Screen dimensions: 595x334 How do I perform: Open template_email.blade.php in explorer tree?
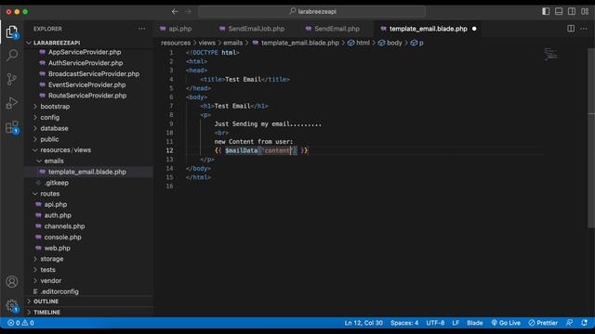click(x=87, y=172)
